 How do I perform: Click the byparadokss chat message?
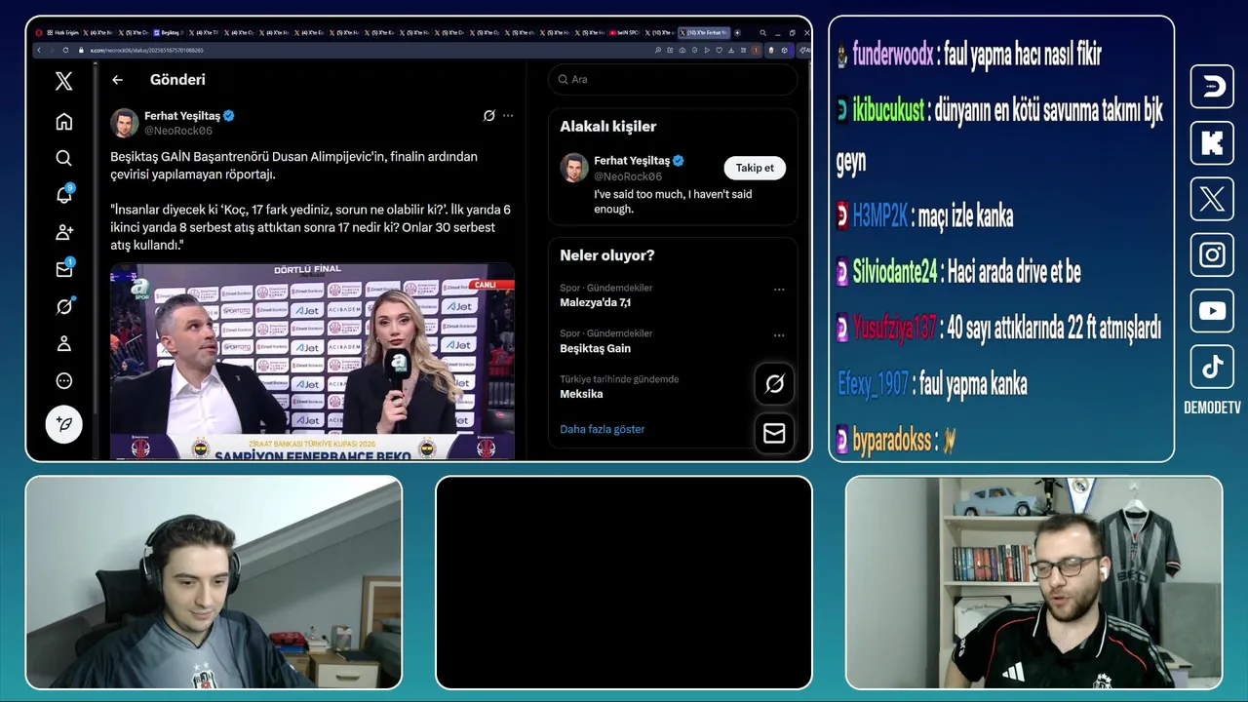coord(897,441)
